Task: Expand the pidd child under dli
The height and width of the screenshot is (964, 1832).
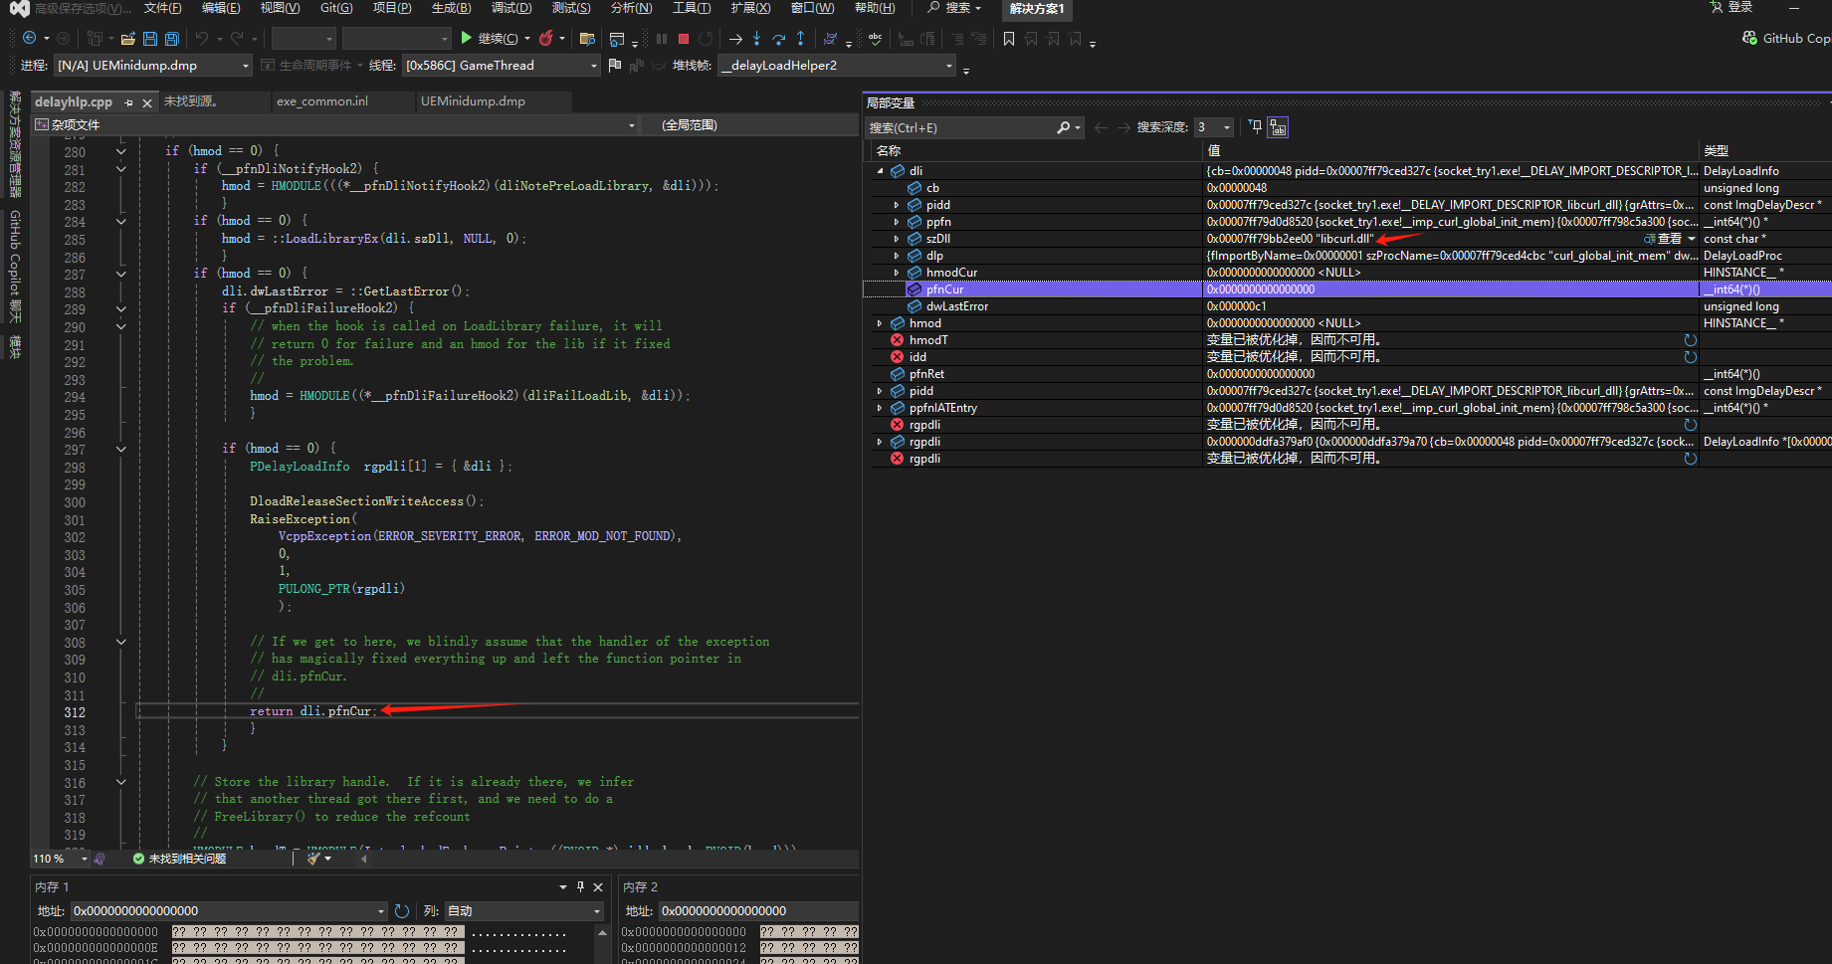Action: 897,205
